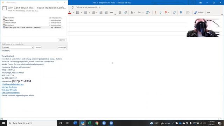Open Task View on the taskbar
224x126 pixels.
[68, 123]
